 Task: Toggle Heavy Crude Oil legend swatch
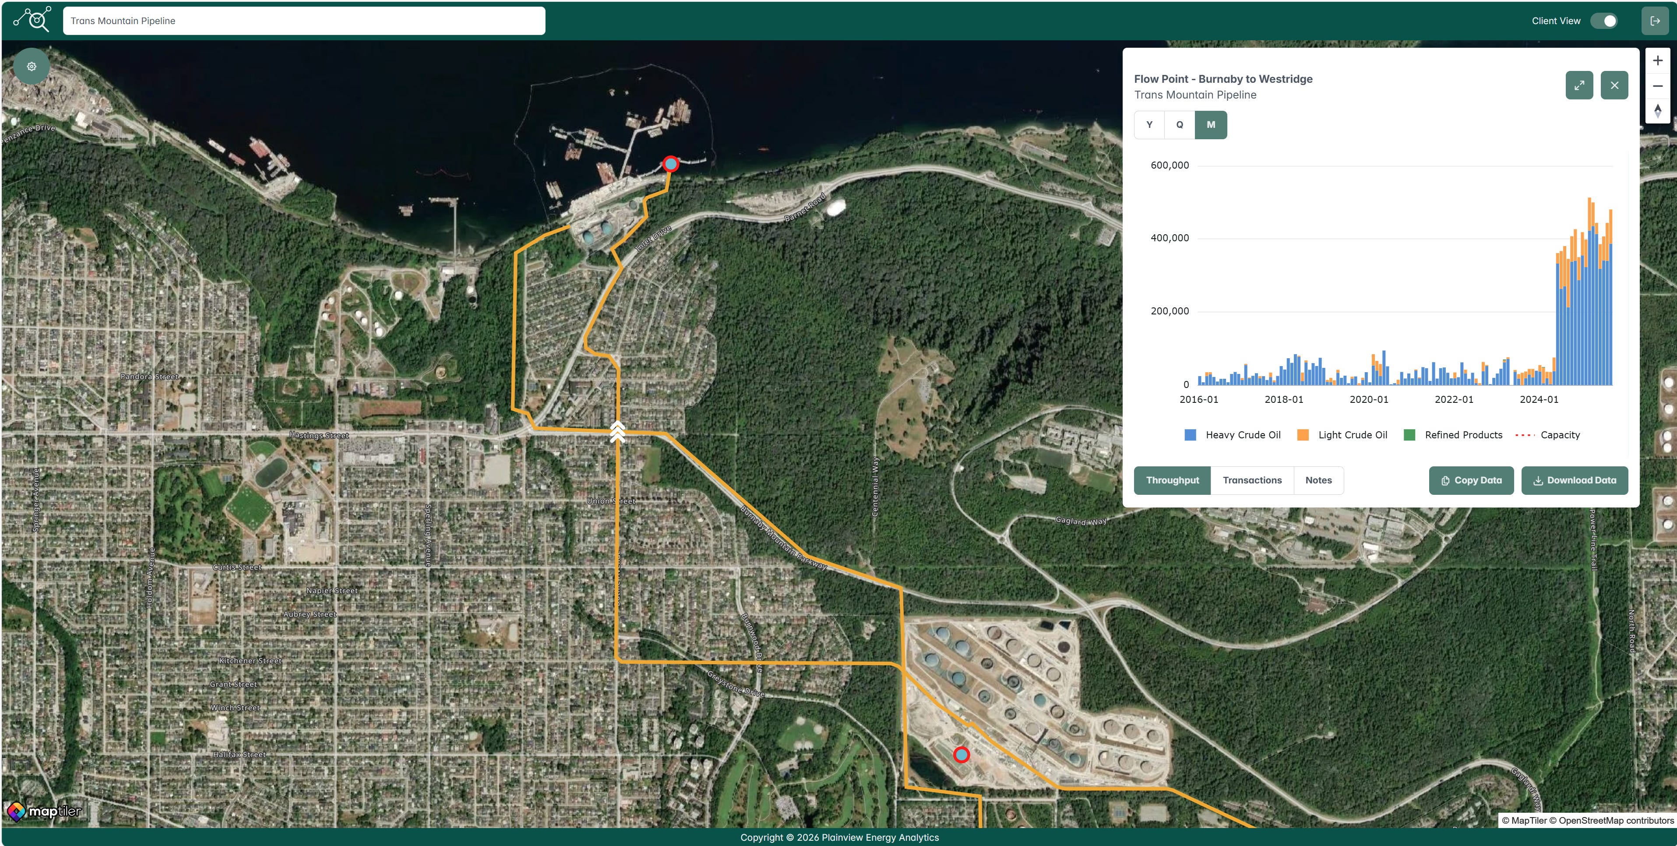pos(1190,435)
